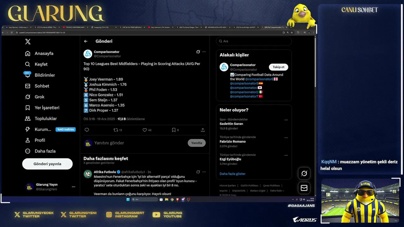404x227 pixels.
Task: Click the floating messages envelope button
Action: point(304,188)
